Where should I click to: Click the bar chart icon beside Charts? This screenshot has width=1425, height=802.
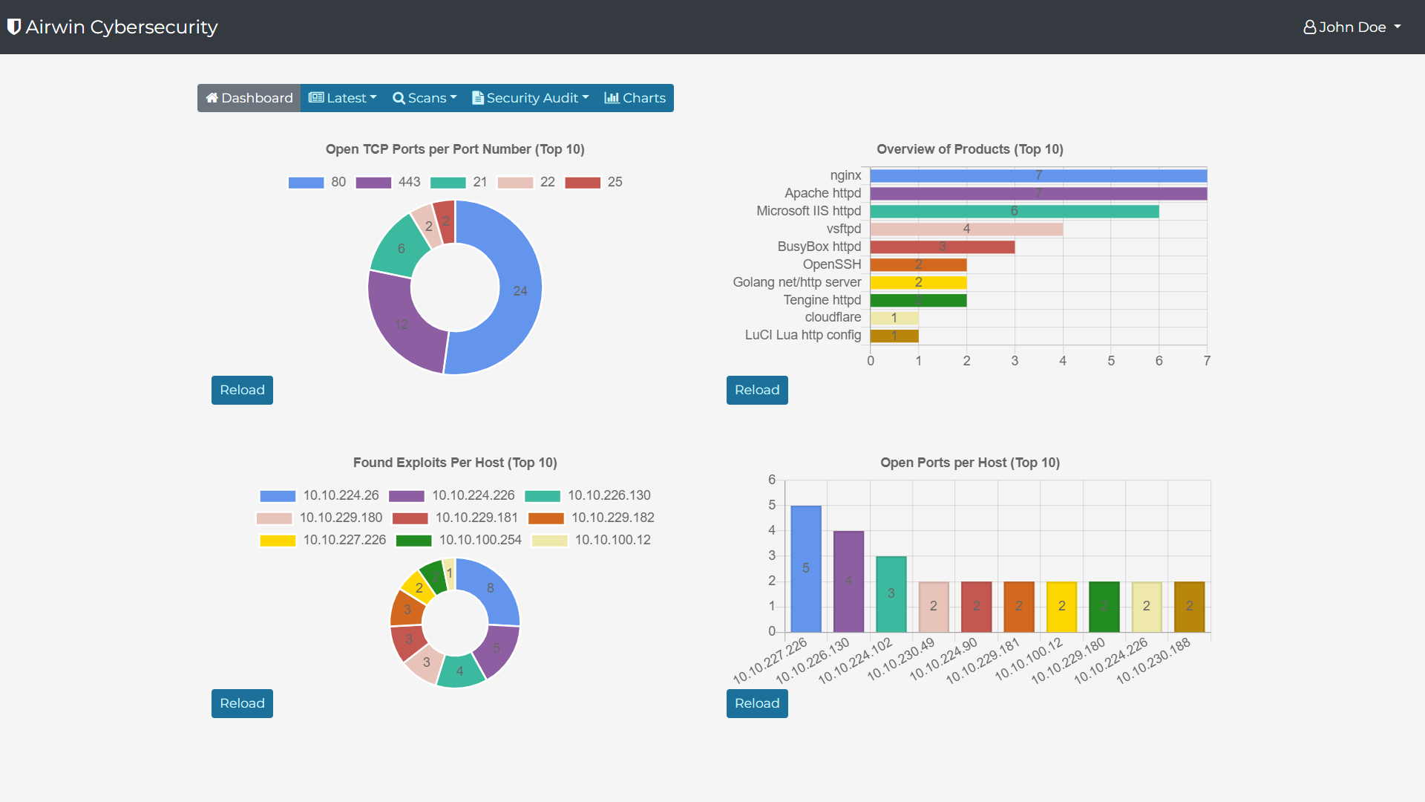(612, 98)
